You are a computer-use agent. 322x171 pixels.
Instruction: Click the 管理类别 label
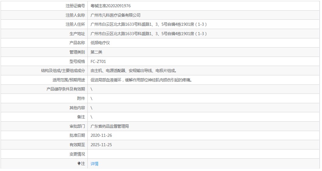tap(77, 52)
